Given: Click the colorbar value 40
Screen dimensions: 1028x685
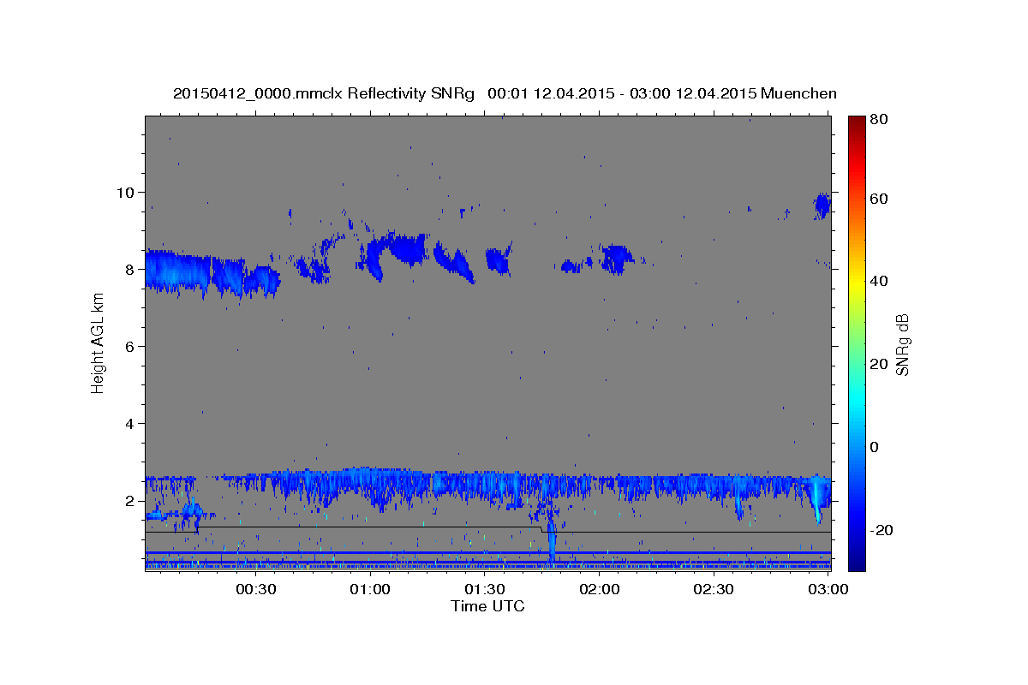Looking at the screenshot, I should [x=879, y=281].
